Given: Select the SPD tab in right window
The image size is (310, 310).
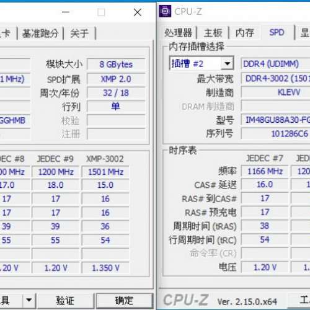Looking at the screenshot, I should tap(277, 32).
